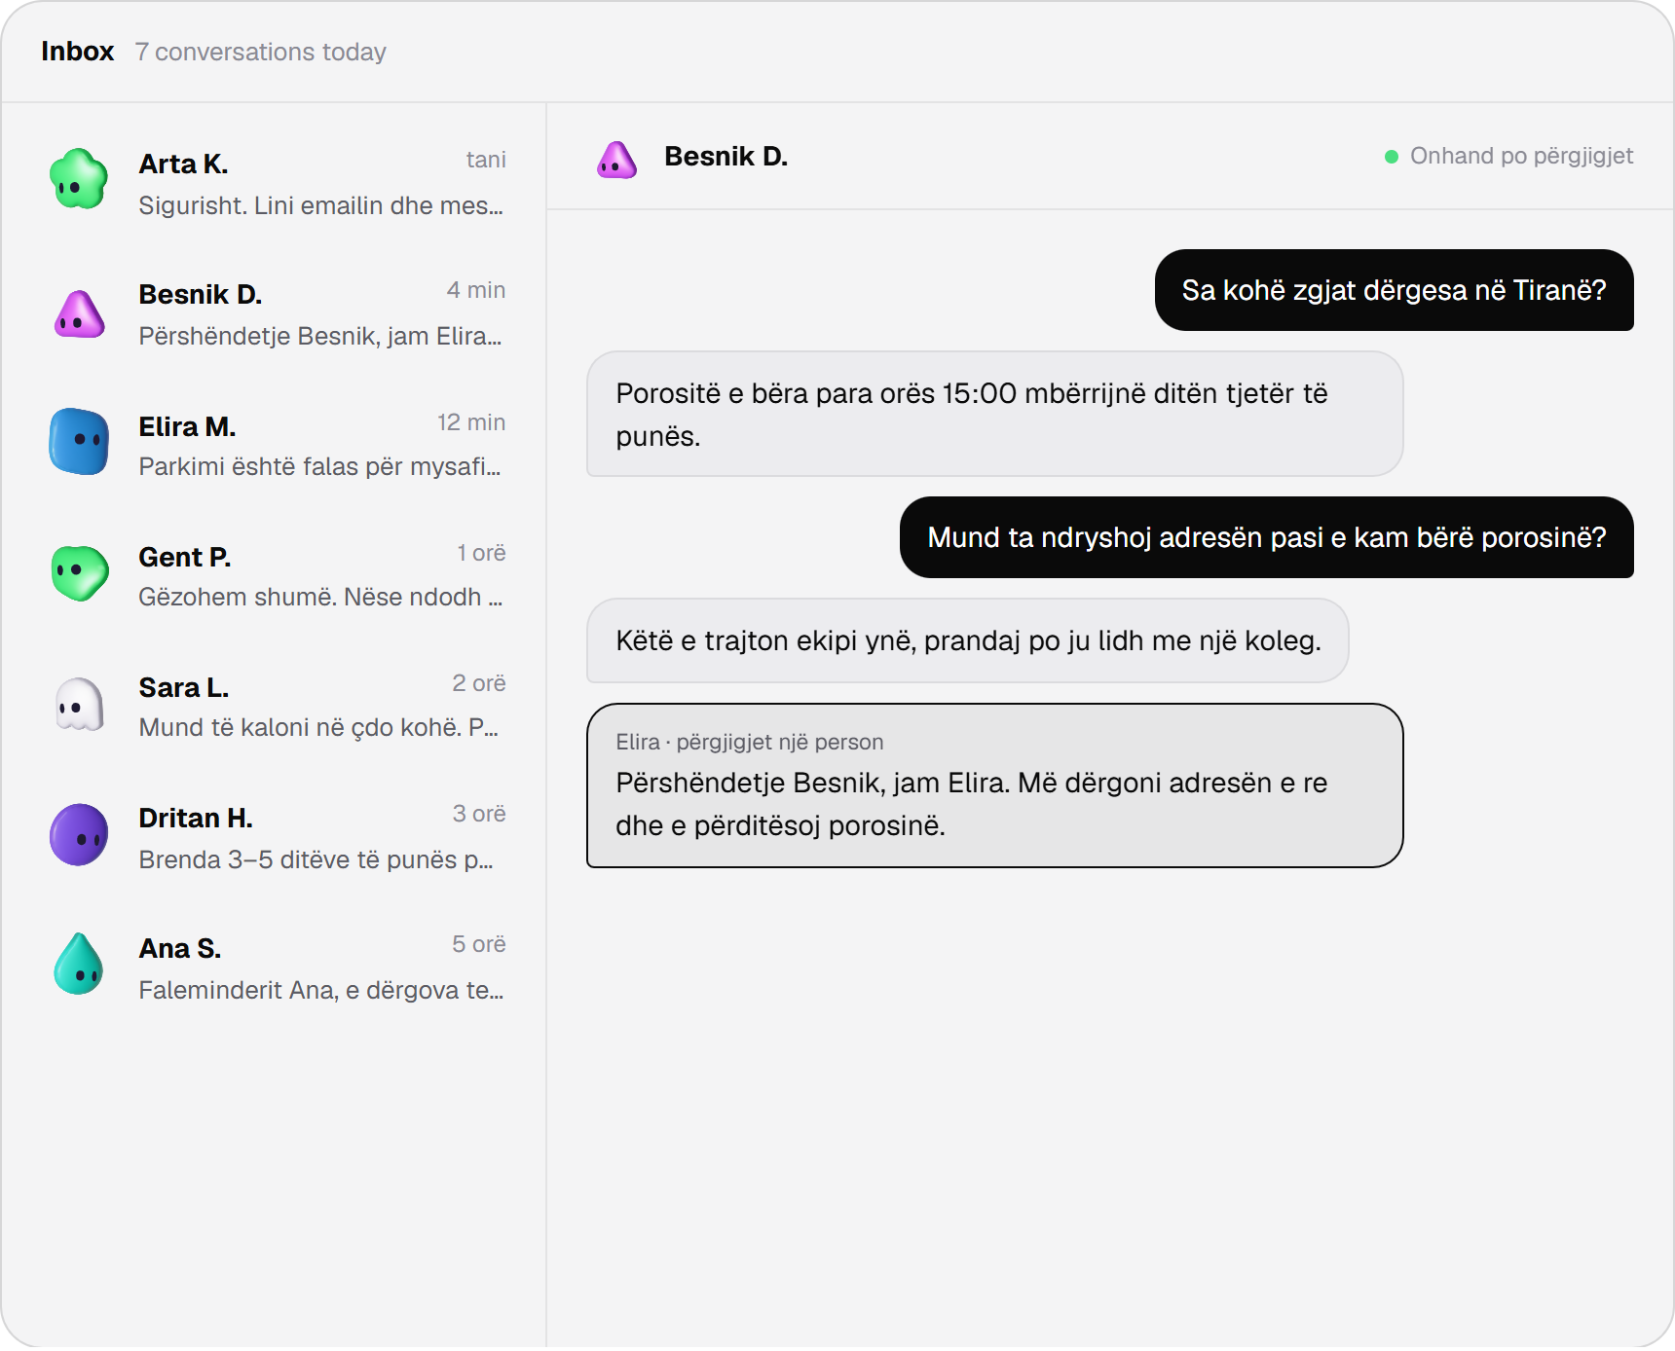Click the '12 min' timestamp
Screen dimensions: 1675x1351
click(x=471, y=422)
